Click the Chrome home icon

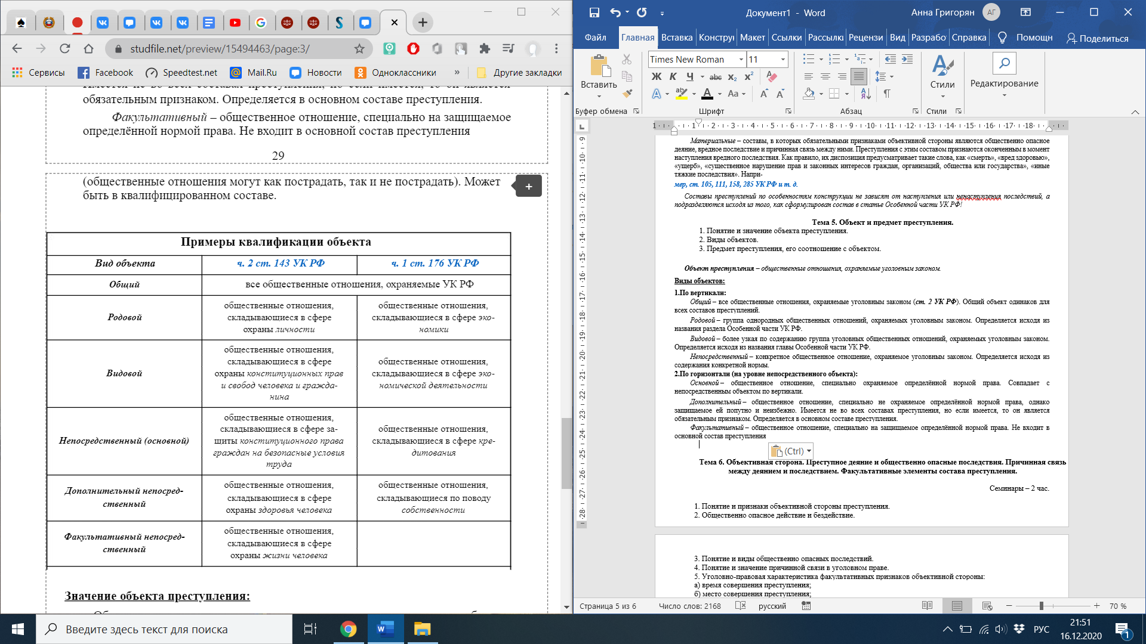click(x=88, y=49)
